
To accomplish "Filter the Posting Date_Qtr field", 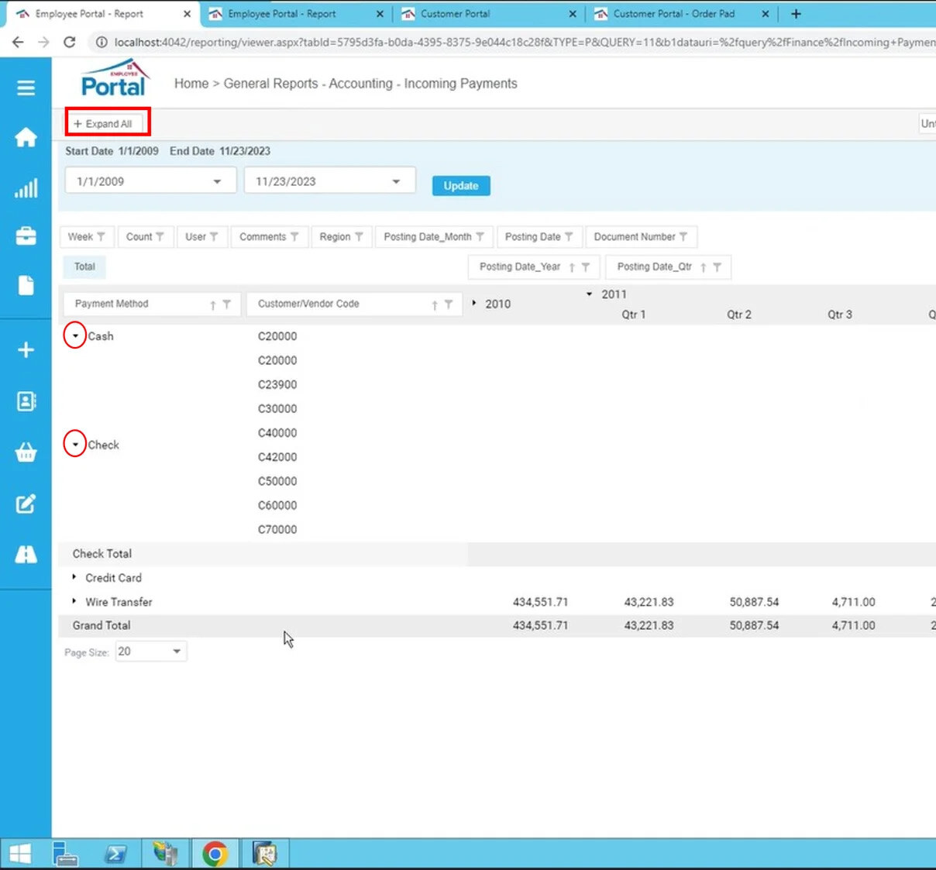I will [x=717, y=267].
